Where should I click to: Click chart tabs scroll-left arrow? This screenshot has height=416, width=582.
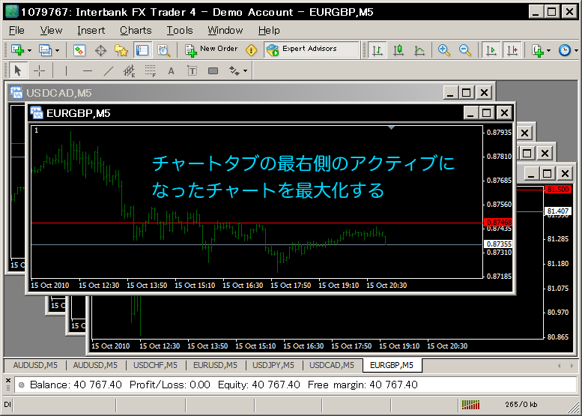[x=559, y=366]
